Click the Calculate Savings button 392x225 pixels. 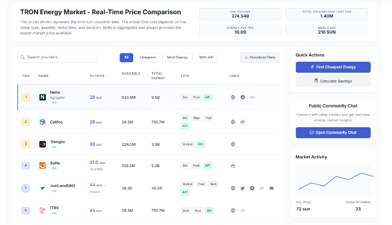[x=333, y=81]
